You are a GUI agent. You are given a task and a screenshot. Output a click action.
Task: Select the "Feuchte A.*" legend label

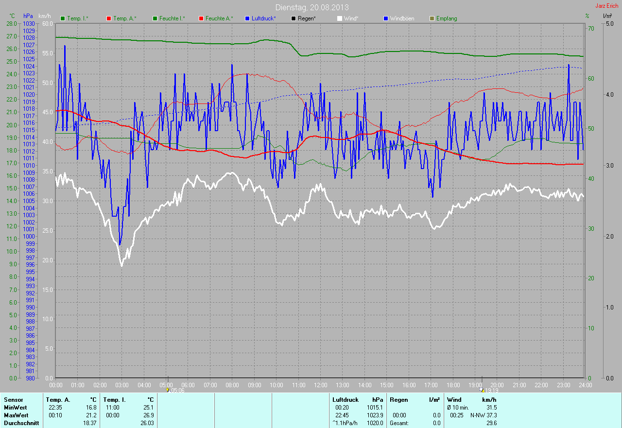pos(219,18)
